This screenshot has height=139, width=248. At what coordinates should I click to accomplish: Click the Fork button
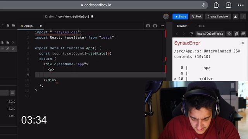(x=197, y=17)
